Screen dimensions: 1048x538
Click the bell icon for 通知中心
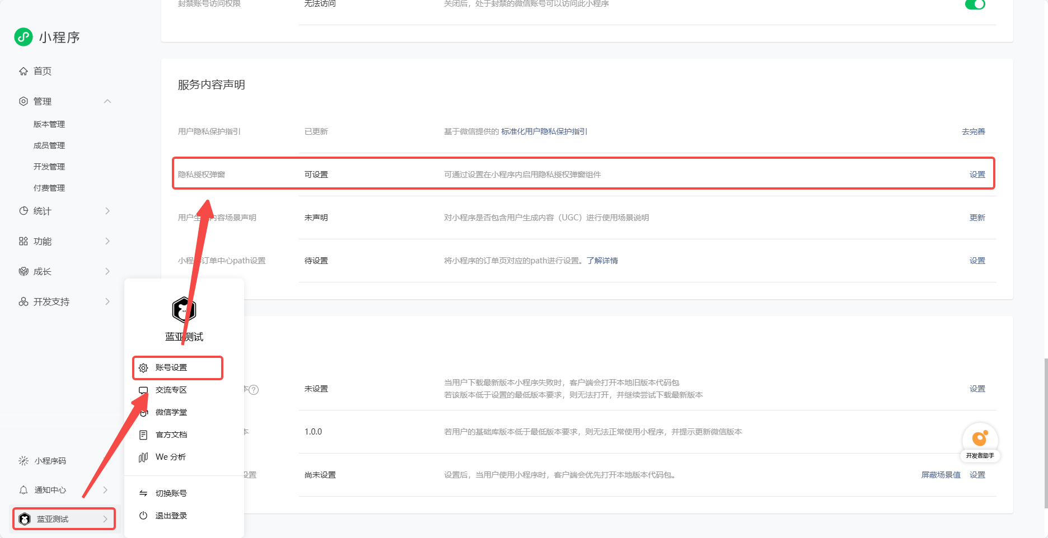coord(24,490)
